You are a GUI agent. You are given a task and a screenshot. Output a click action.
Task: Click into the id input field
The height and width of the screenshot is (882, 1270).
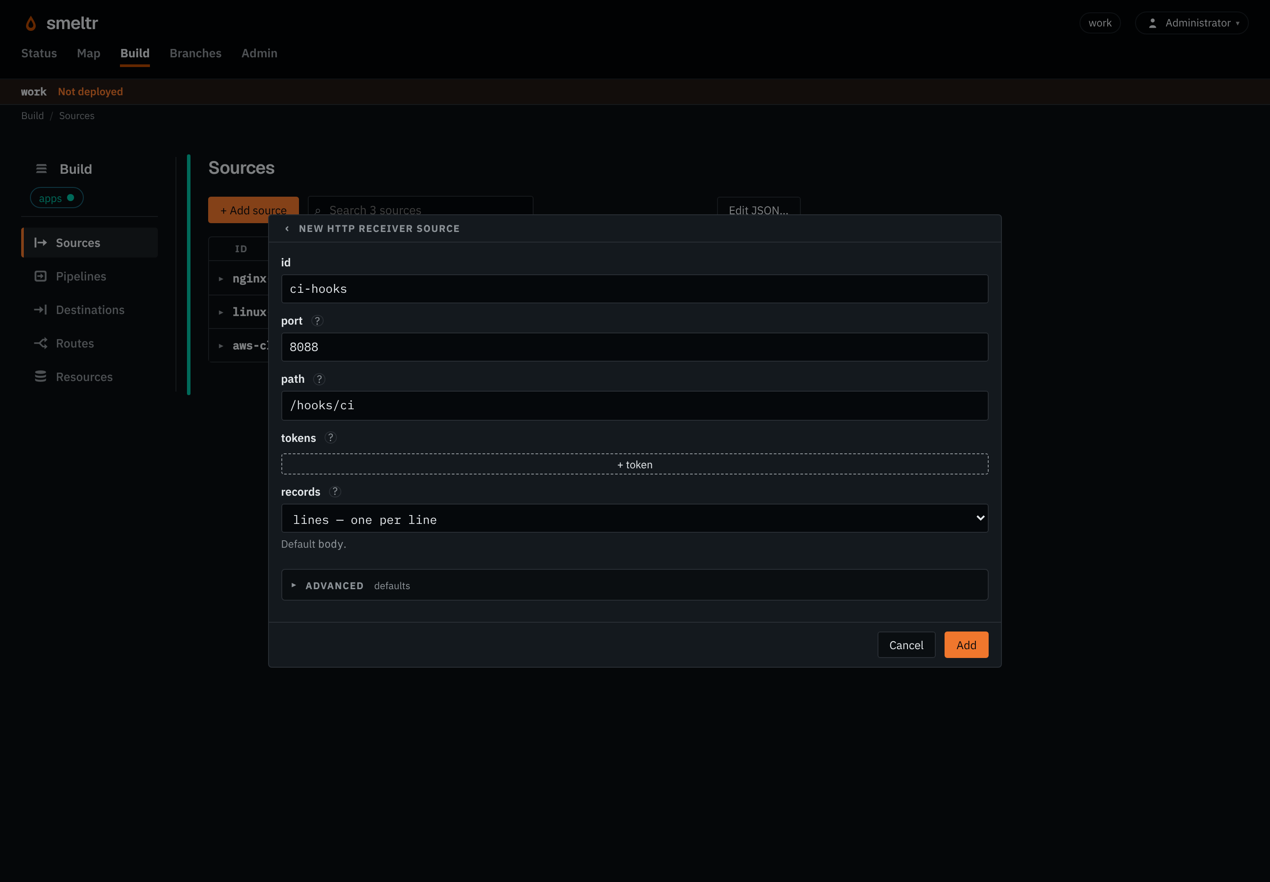635,289
